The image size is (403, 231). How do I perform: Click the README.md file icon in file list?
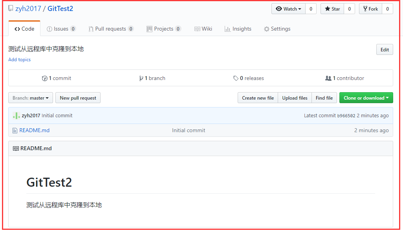[x=15, y=131]
